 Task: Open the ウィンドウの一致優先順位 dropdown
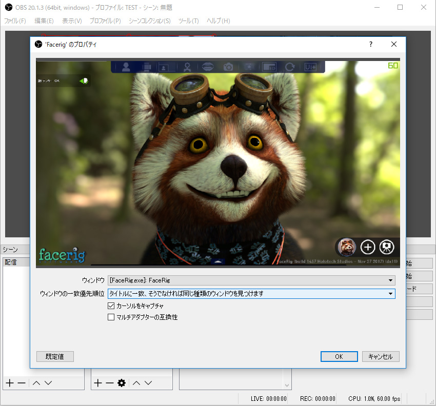point(251,293)
